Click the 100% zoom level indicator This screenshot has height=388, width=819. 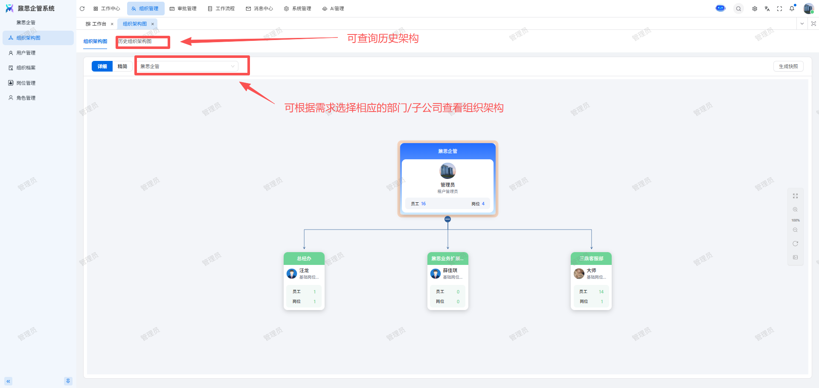(x=795, y=220)
